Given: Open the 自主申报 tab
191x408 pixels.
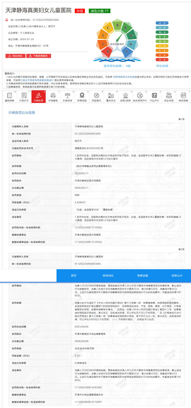Looking at the screenshot, I should 169,97.
